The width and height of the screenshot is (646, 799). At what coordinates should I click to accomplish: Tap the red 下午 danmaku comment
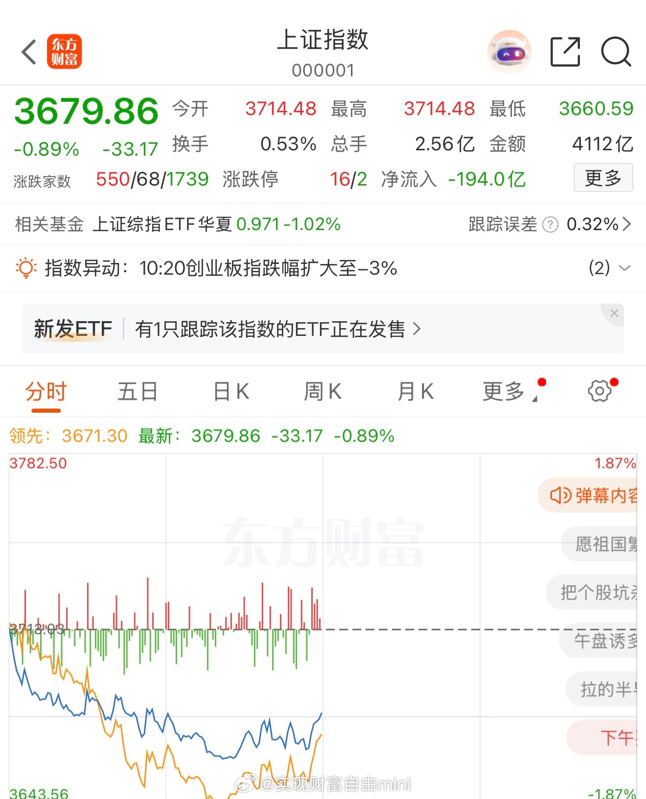[602, 737]
